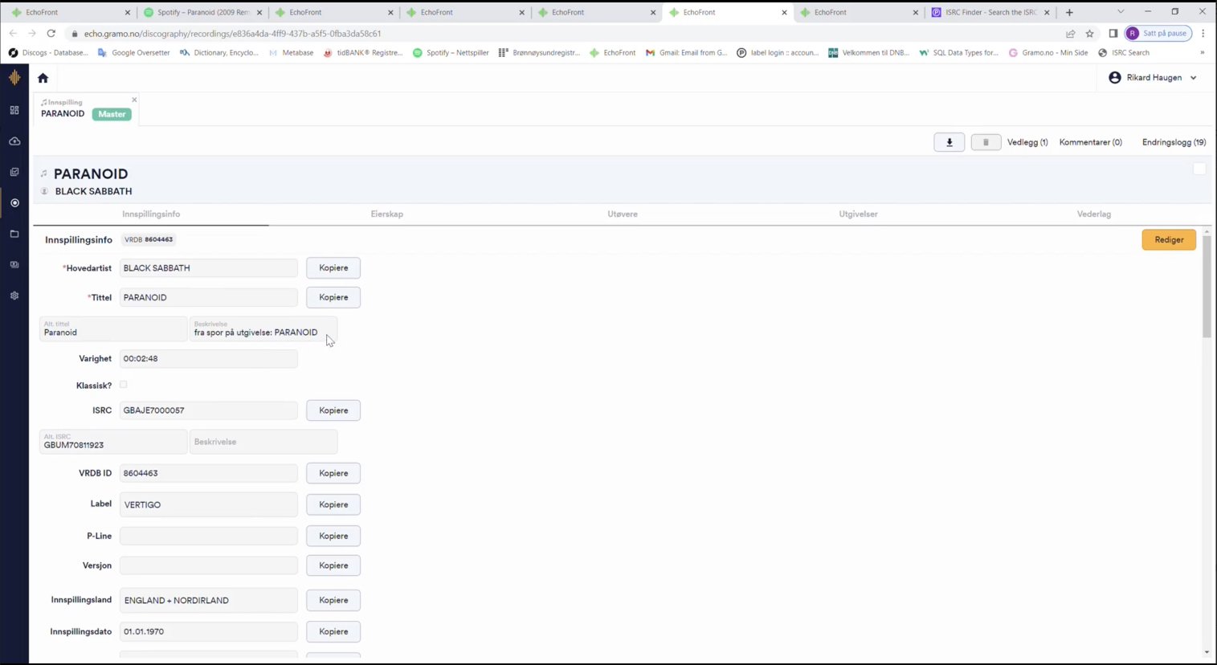
Task: Click the page vertical scrollbar thumb
Action: (1206, 287)
